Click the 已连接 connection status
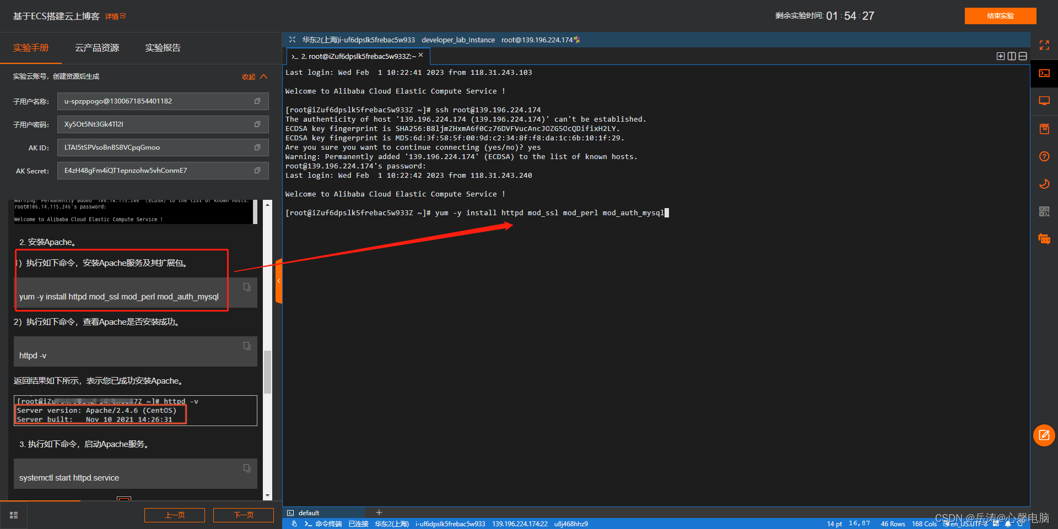This screenshot has width=1058, height=529. tap(358, 524)
